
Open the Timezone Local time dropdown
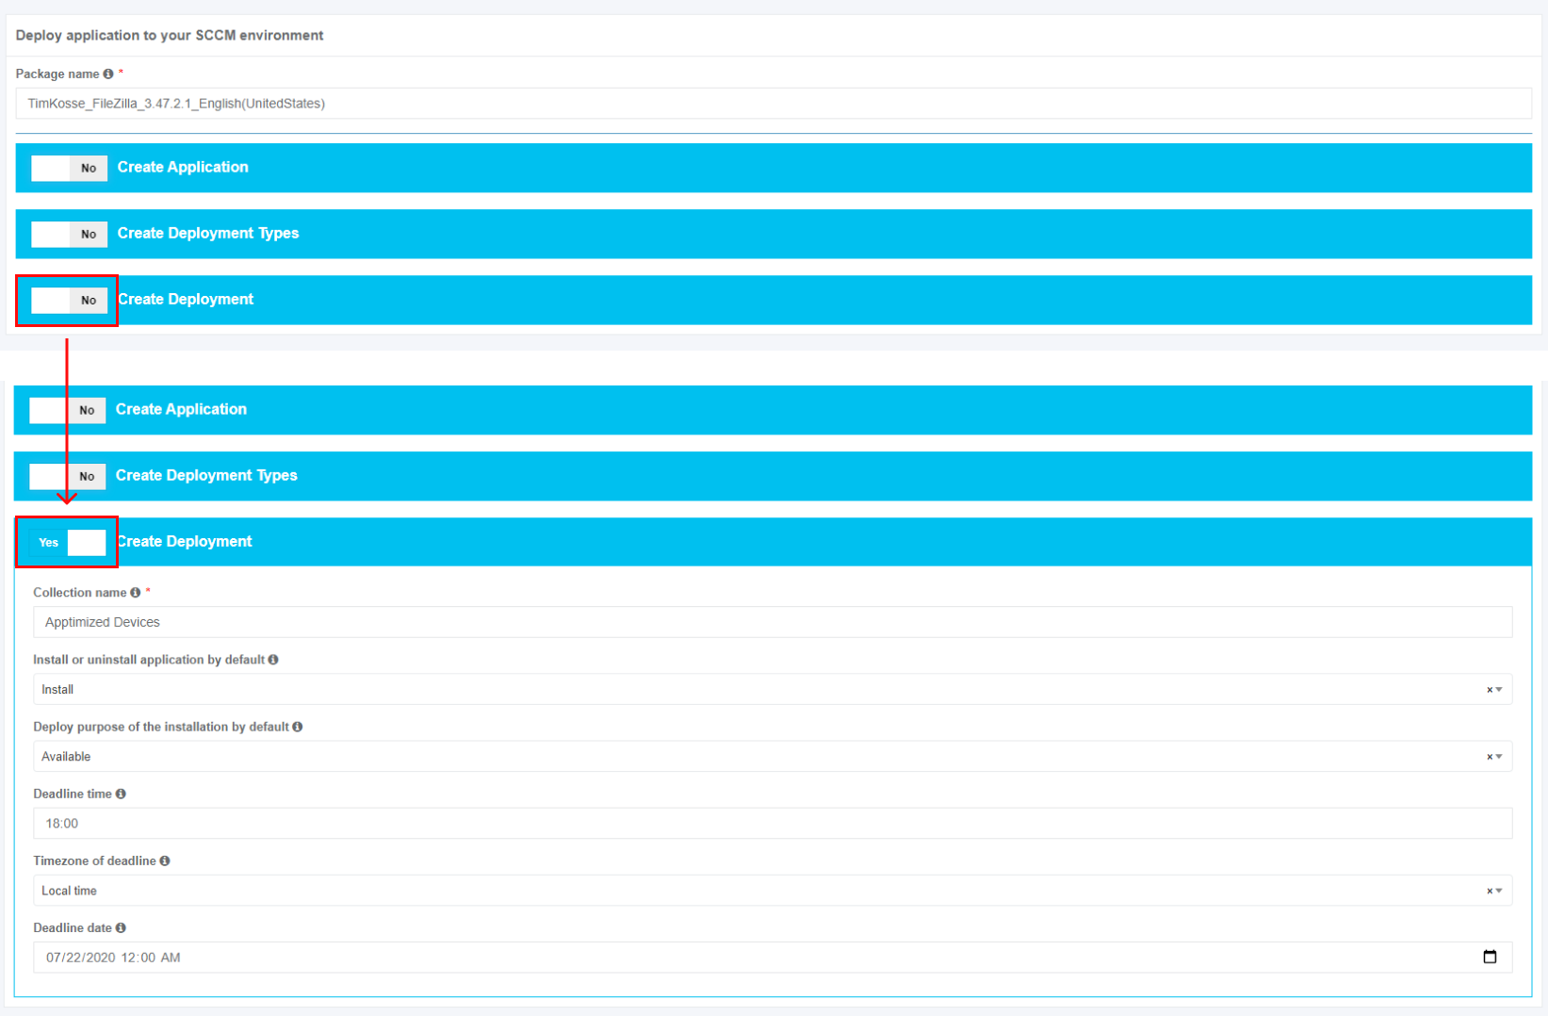773,890
